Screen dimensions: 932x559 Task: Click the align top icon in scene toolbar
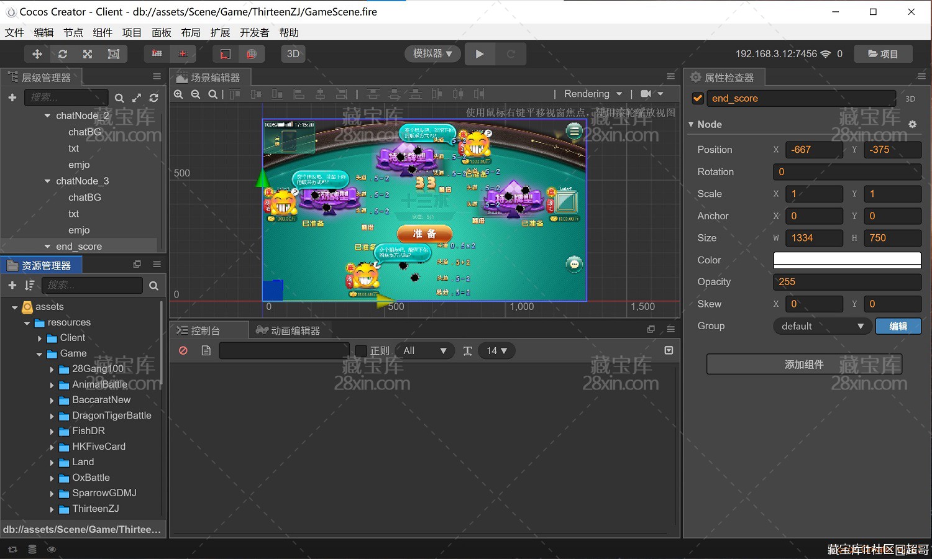click(235, 94)
